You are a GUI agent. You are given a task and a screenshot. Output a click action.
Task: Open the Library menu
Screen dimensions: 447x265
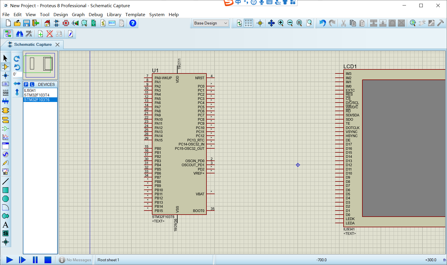click(x=114, y=14)
